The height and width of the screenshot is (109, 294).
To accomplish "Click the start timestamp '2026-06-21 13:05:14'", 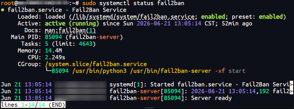I will coord(169,24).
